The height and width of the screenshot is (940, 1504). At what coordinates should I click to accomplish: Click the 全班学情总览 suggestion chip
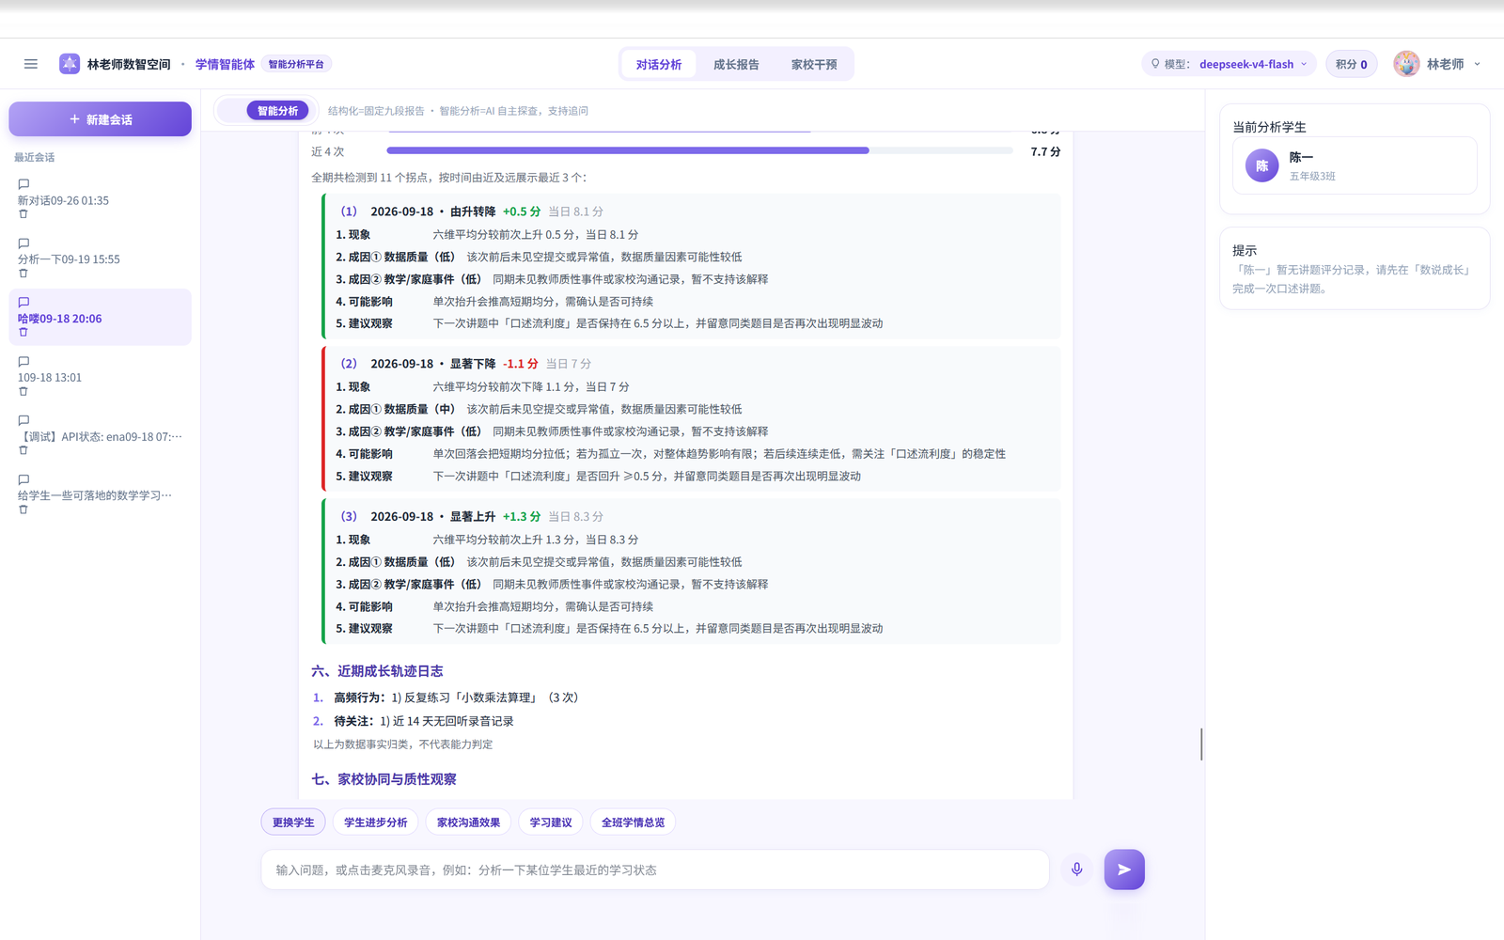(633, 822)
